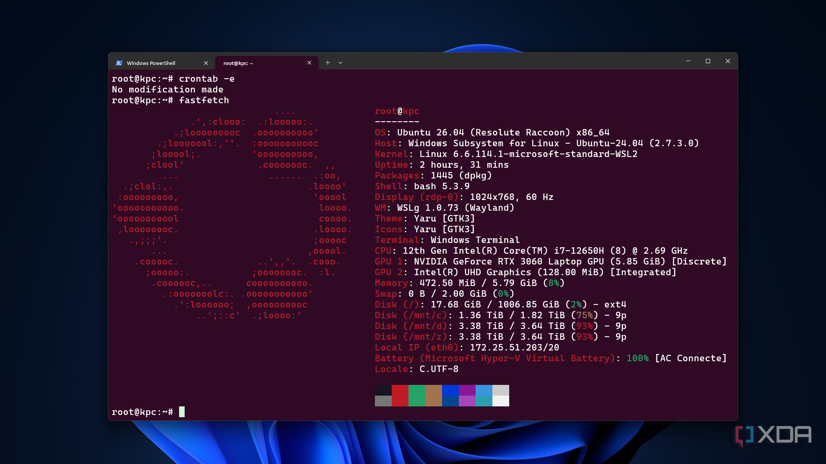Click the 'fastfetch' command text

click(204, 100)
